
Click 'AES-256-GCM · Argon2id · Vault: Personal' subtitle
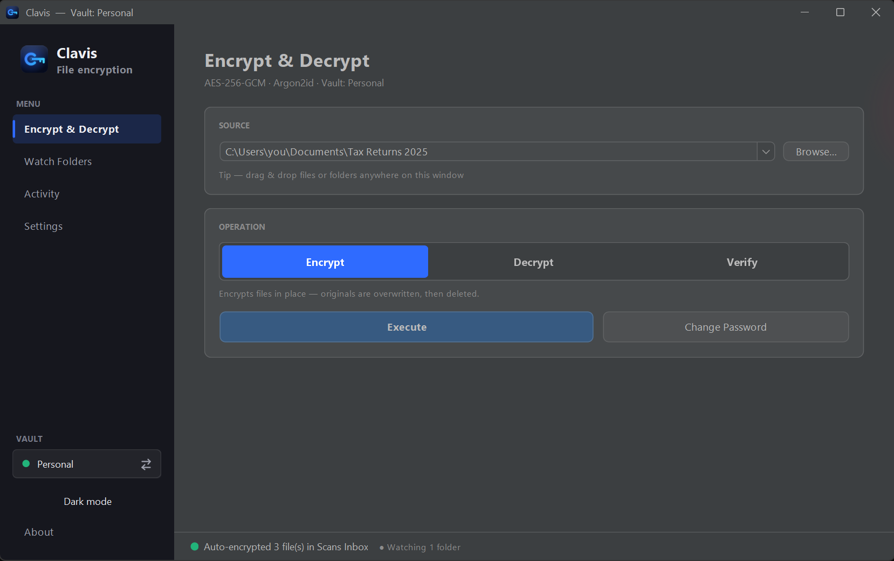coord(294,83)
